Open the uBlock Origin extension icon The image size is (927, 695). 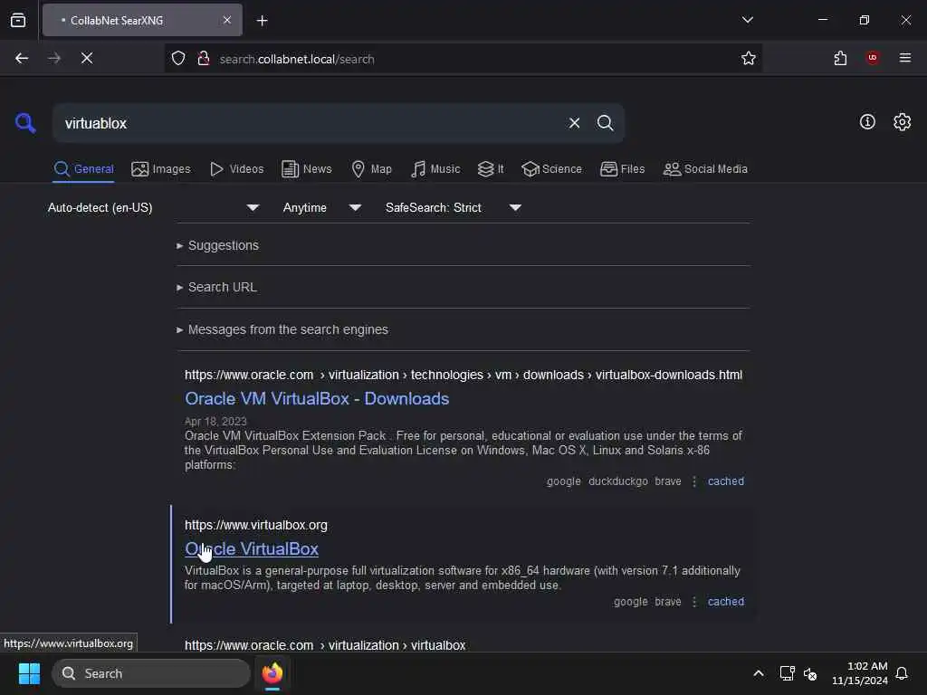click(x=873, y=58)
